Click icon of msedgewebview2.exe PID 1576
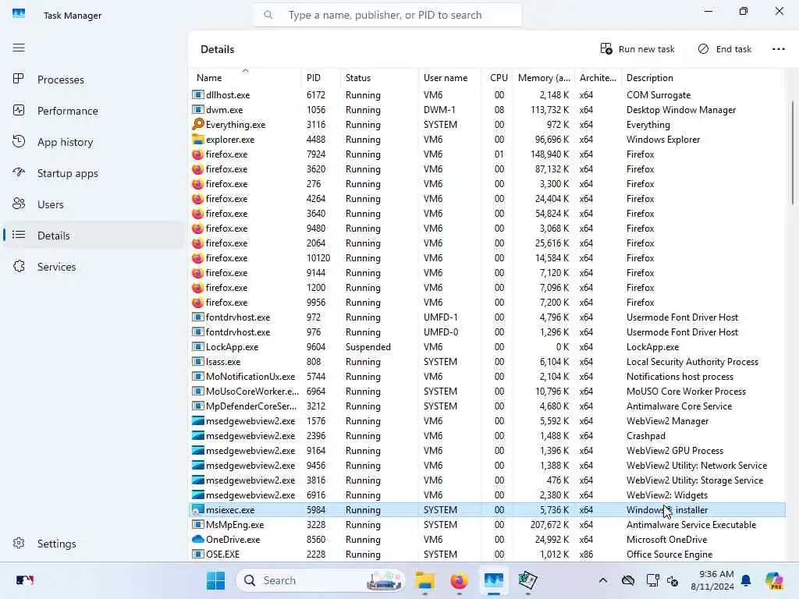 coord(198,420)
